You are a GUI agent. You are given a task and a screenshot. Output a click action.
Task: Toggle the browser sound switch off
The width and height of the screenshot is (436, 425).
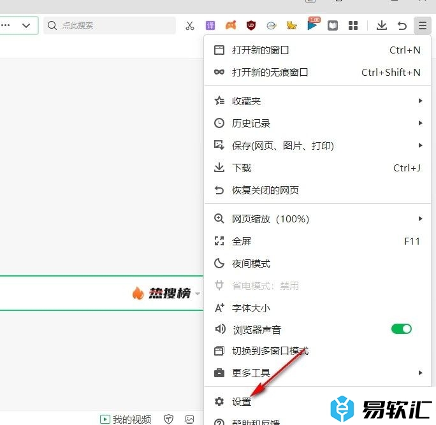[x=401, y=329]
